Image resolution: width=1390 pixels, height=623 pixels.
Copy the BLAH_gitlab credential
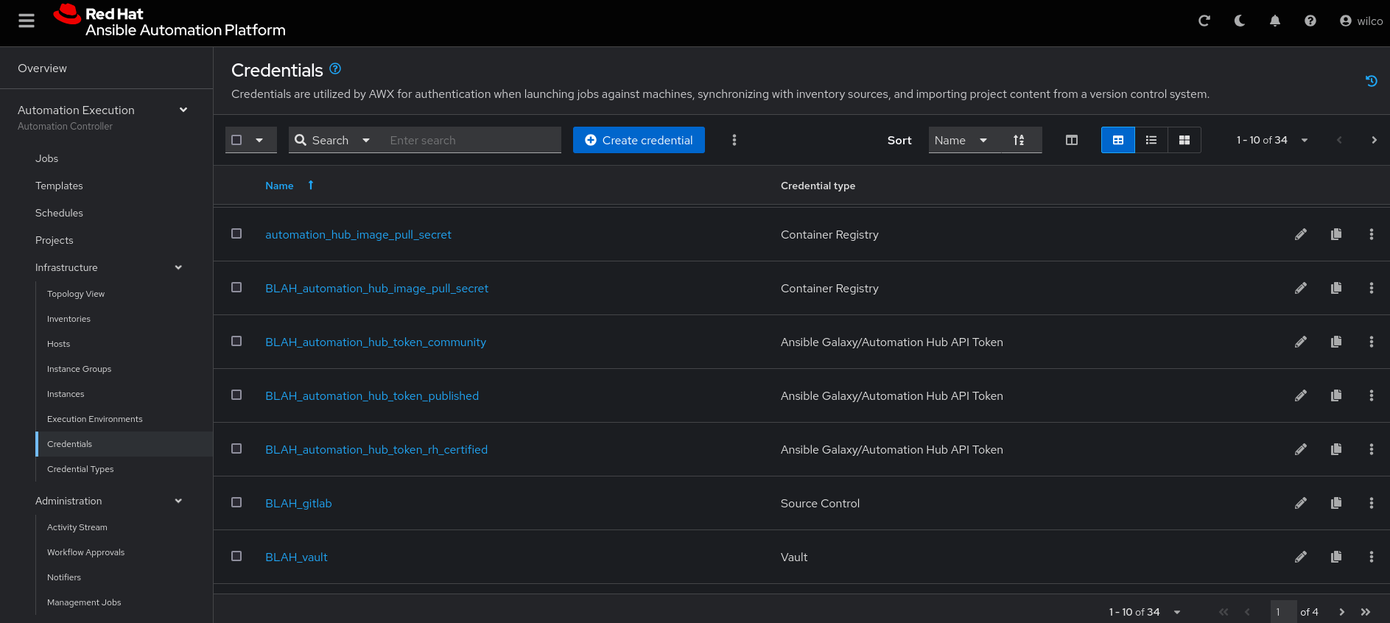pos(1336,503)
